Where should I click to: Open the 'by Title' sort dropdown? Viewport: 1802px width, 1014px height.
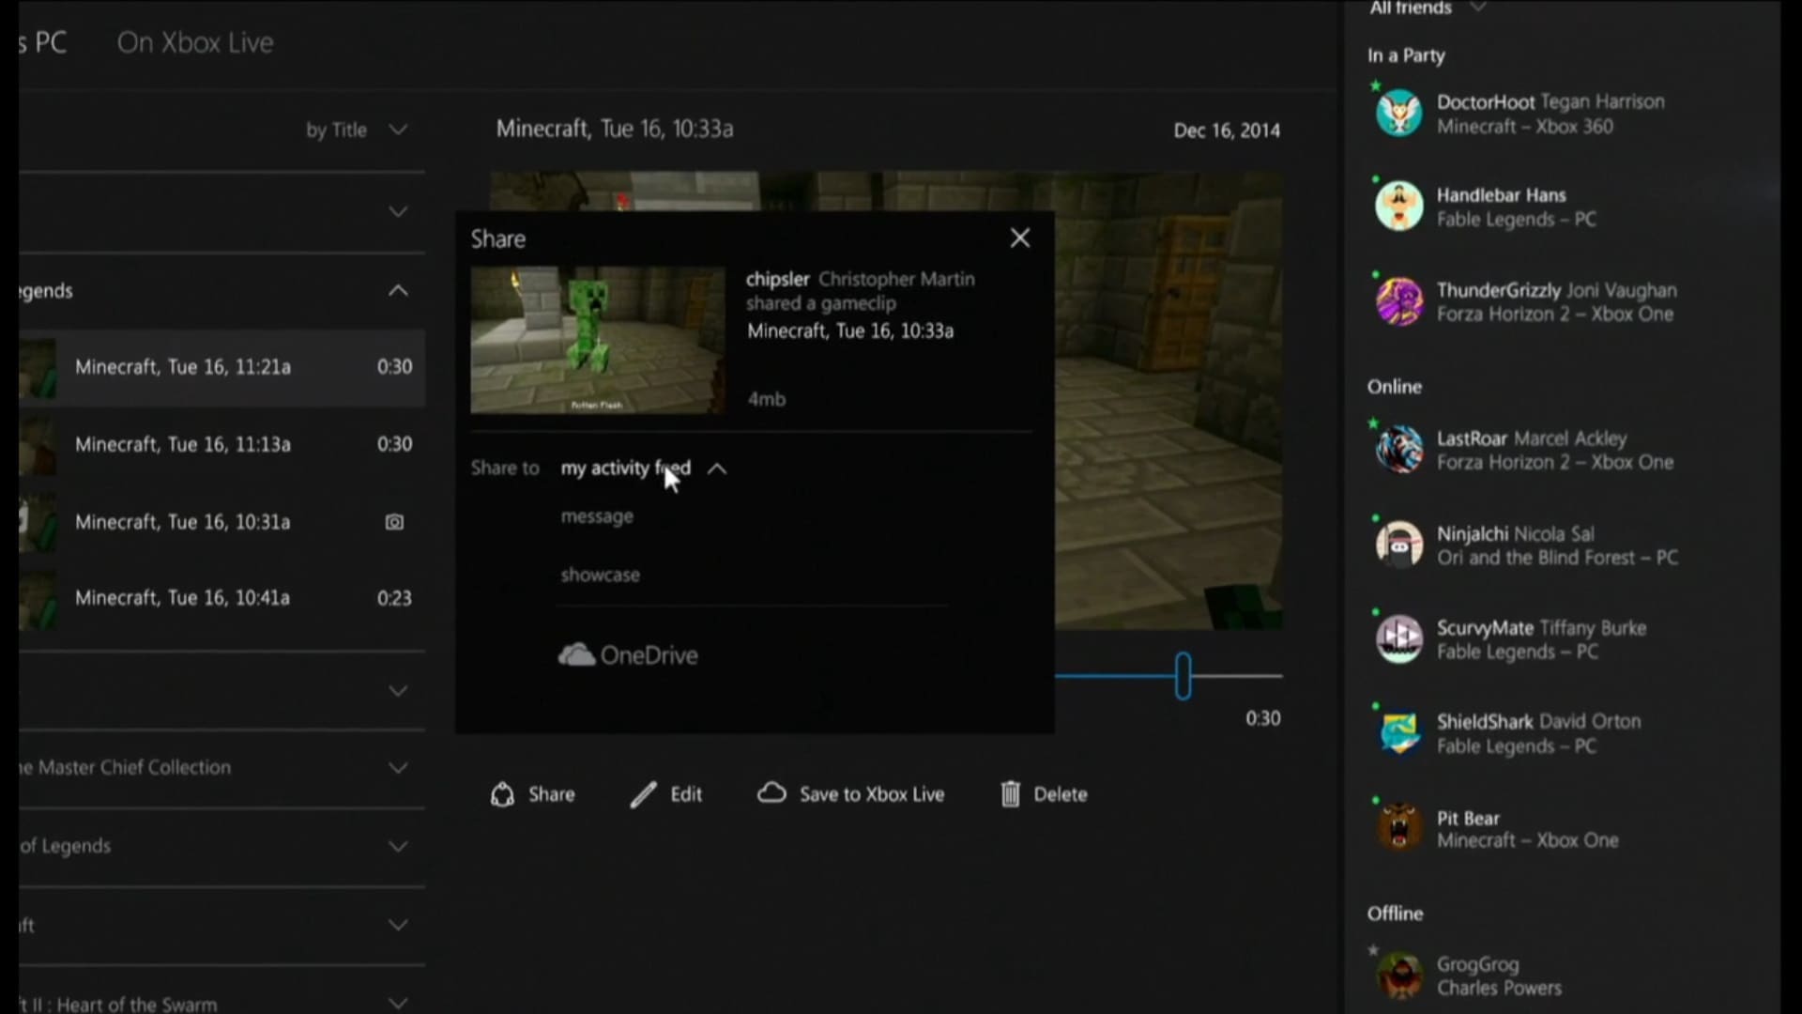357,130
